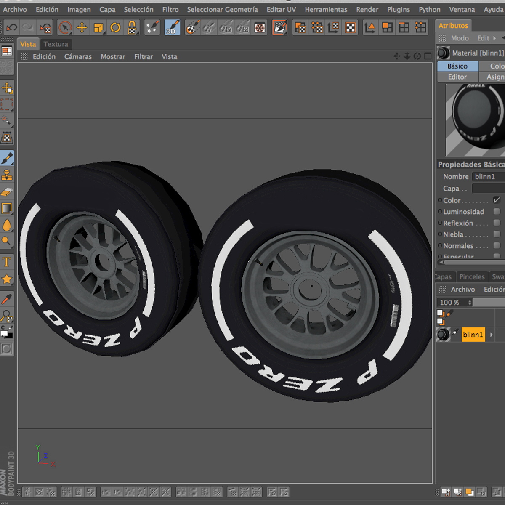
Task: Enable the Normales checkbox
Action: [x=497, y=245]
